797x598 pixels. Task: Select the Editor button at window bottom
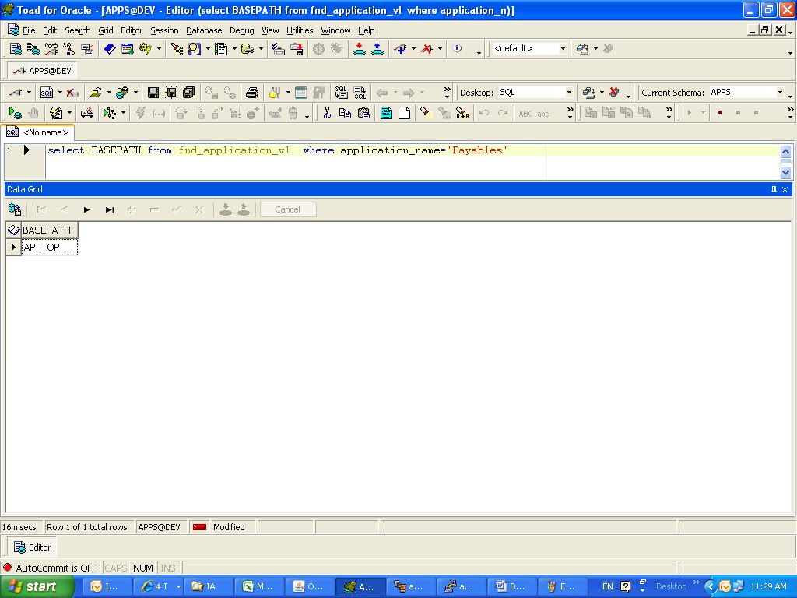31,547
